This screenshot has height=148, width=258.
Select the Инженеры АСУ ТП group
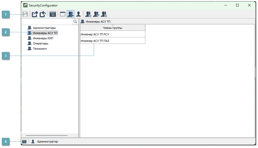(45, 33)
